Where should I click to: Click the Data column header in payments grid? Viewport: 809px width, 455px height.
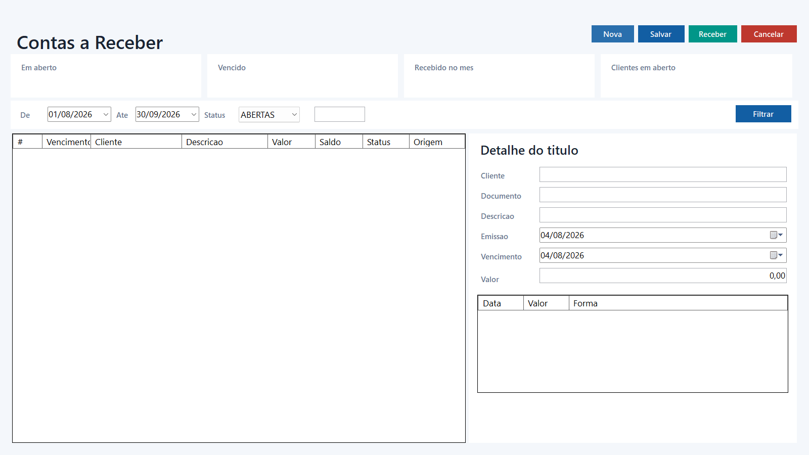(x=501, y=303)
